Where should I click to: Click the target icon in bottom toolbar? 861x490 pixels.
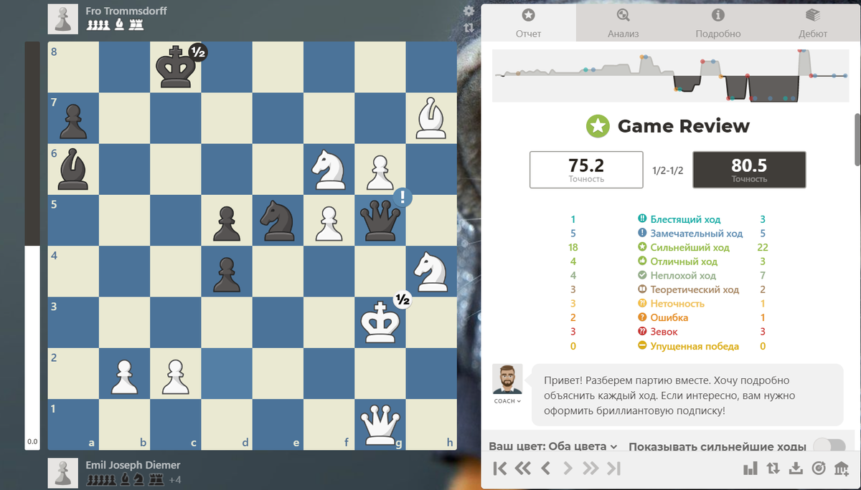[x=818, y=469]
